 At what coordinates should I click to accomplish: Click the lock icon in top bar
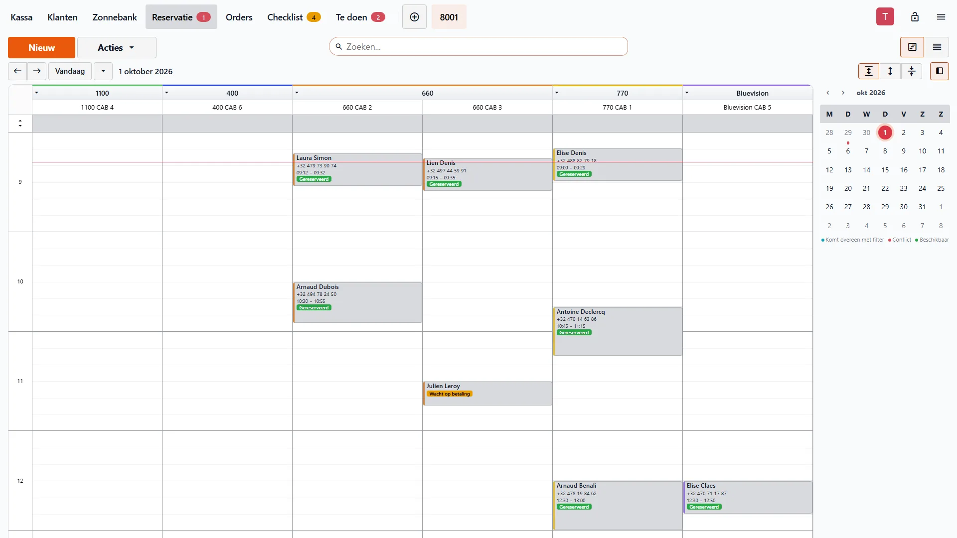click(x=915, y=17)
